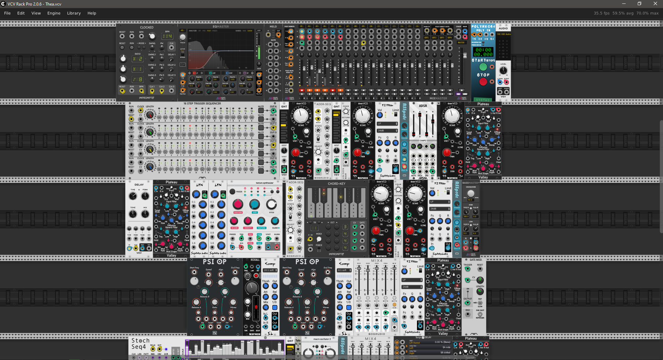Click the Clear button on Plateau beside Gate Mod

(458, 310)
